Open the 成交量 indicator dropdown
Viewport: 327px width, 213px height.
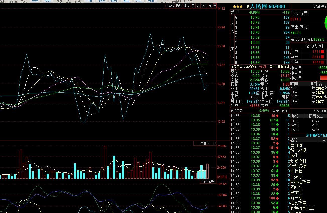pyautogui.click(x=215, y=143)
